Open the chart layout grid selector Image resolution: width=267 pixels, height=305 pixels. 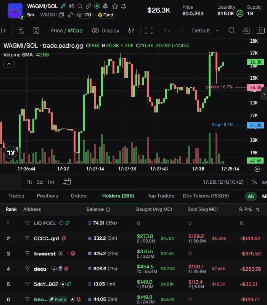pyautogui.click(x=36, y=30)
